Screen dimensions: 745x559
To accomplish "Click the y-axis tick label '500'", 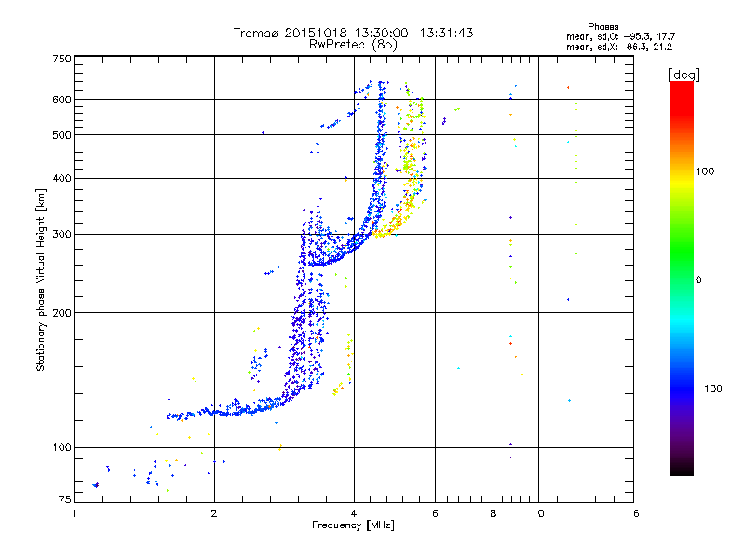I will [61, 135].
